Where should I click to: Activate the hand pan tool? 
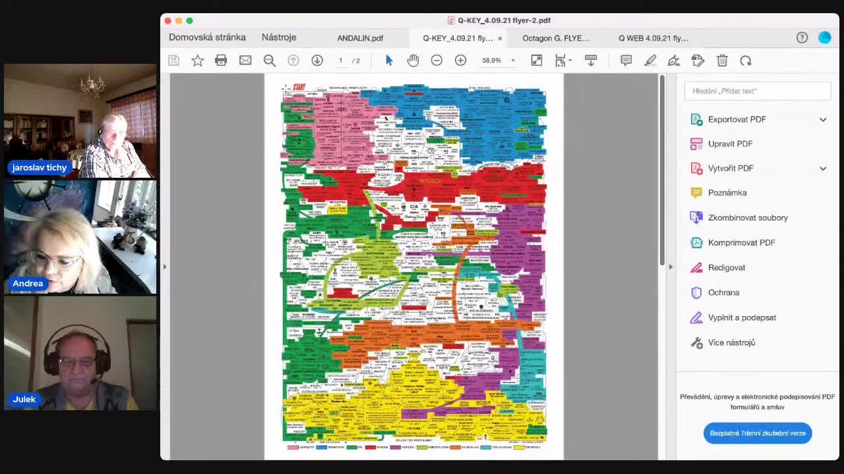coord(413,61)
